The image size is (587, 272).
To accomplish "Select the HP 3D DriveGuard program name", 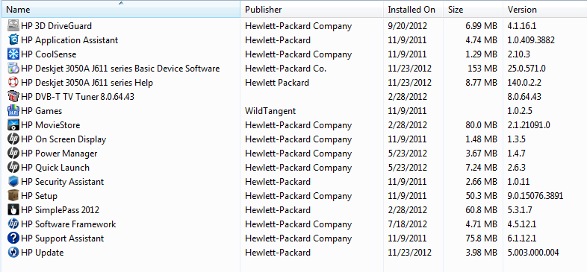I will coord(56,26).
